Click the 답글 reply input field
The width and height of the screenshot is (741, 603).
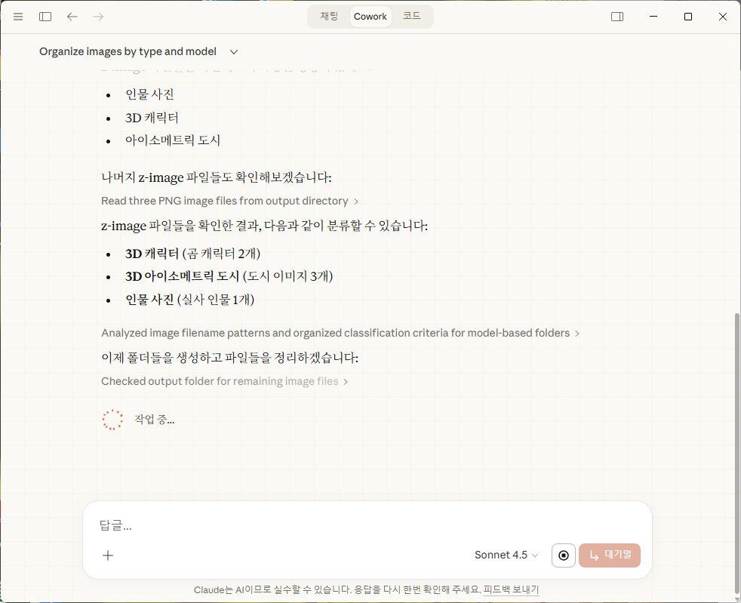(x=362, y=526)
